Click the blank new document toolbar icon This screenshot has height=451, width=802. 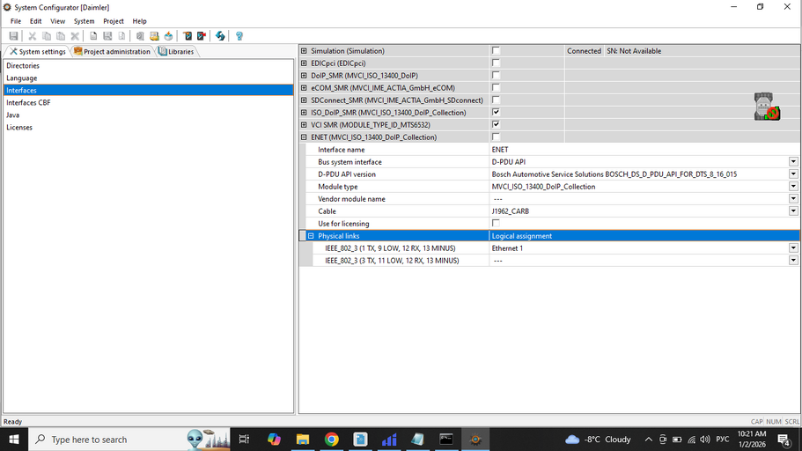pyautogui.click(x=93, y=36)
